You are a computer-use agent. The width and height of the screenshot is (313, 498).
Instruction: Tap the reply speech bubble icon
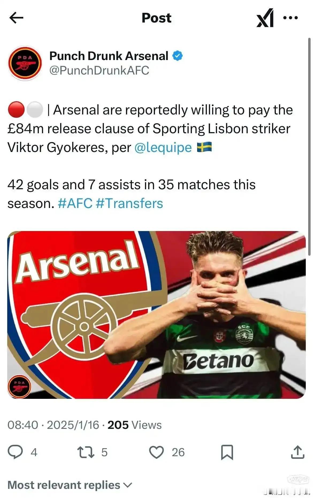point(15,452)
